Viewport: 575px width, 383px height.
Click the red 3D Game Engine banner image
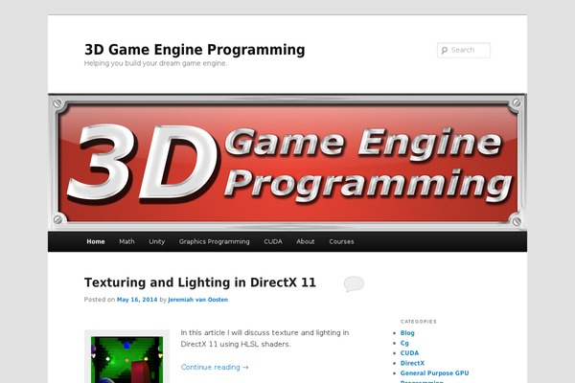287,163
